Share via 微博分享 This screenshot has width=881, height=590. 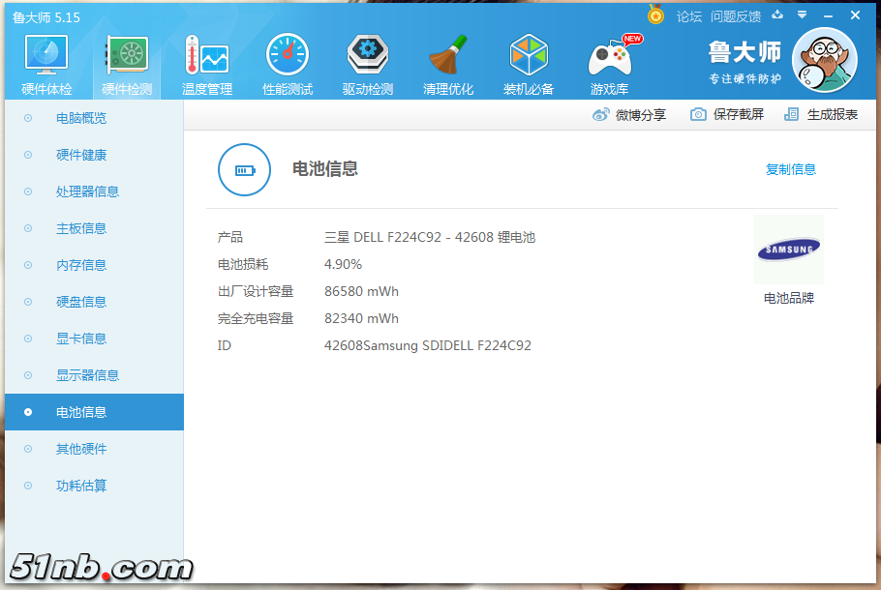[x=629, y=114]
